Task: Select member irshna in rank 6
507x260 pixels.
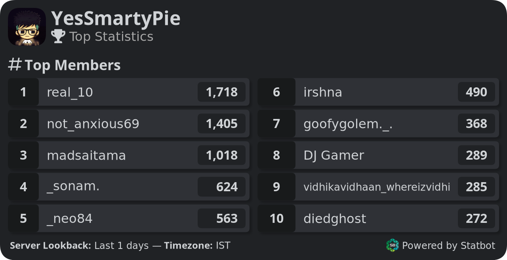Action: (x=378, y=92)
